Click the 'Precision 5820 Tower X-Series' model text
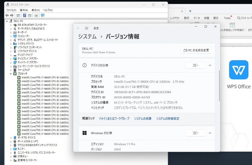 coord(99,52)
